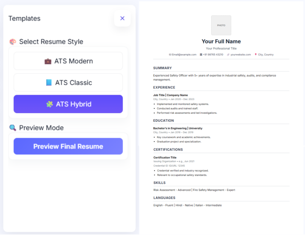Select the Your Full Name heading

tap(221, 41)
